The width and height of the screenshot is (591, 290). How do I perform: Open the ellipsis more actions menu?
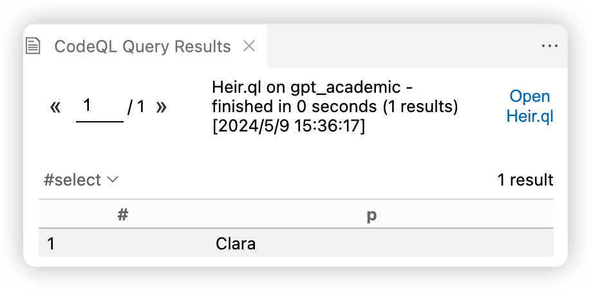549,46
